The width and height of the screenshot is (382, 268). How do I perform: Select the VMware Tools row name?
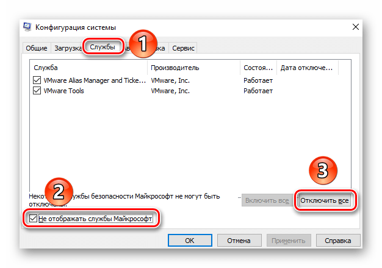63,91
